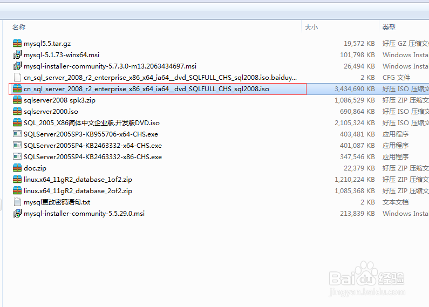The height and width of the screenshot is (307, 429).
Task: Click size value 403,481 KB
Action: pos(357,134)
